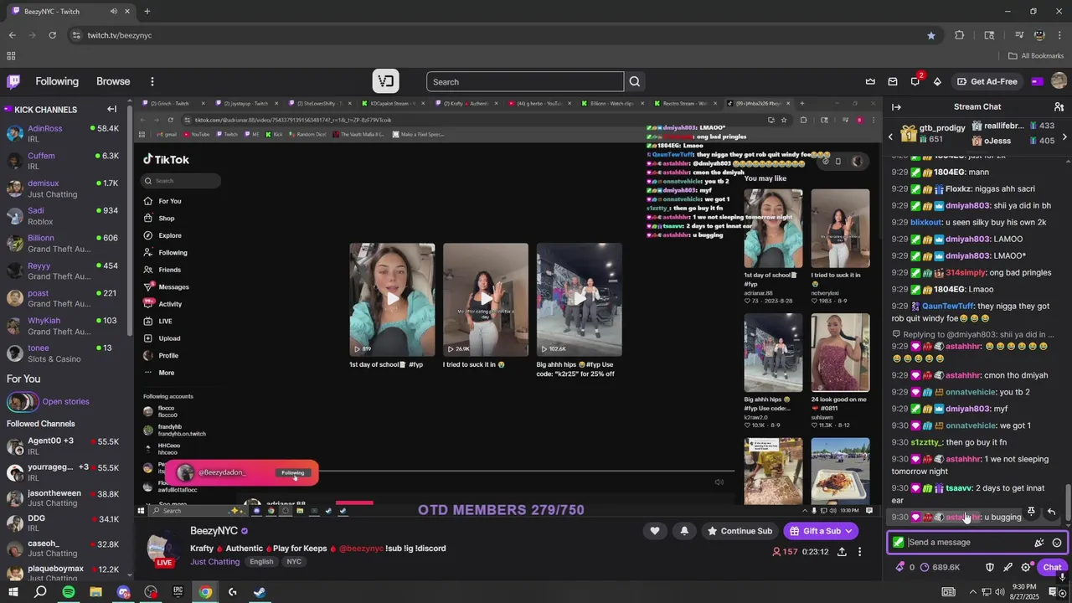Click the share upload icon below stream
Screen dimensions: 1072x603
(842, 552)
